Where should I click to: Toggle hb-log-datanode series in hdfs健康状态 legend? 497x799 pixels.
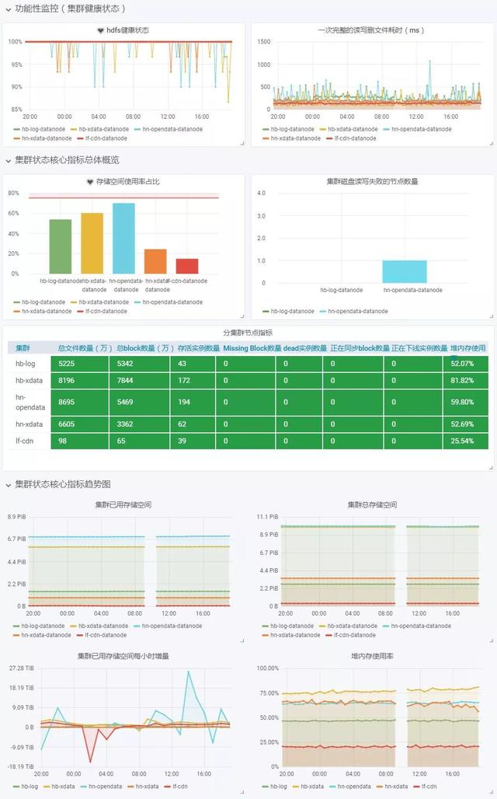click(43, 130)
